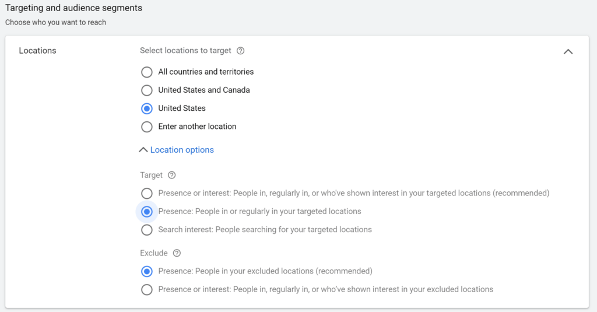Open help icon beside Select locations to target
This screenshot has width=597, height=312.
[240, 51]
